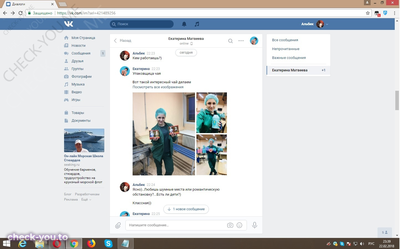Screen dimensions: 400x249
Task: Click blue shield extension icon
Action: [x=385, y=13]
